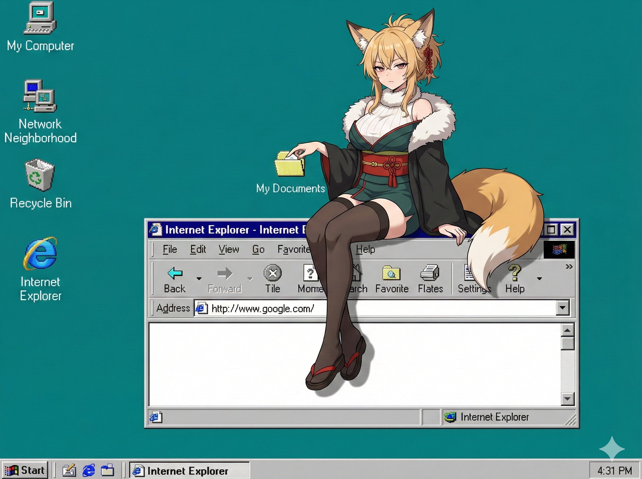Click the Tile toolbar icon
Image resolution: width=642 pixels, height=479 pixels.
tap(272, 273)
